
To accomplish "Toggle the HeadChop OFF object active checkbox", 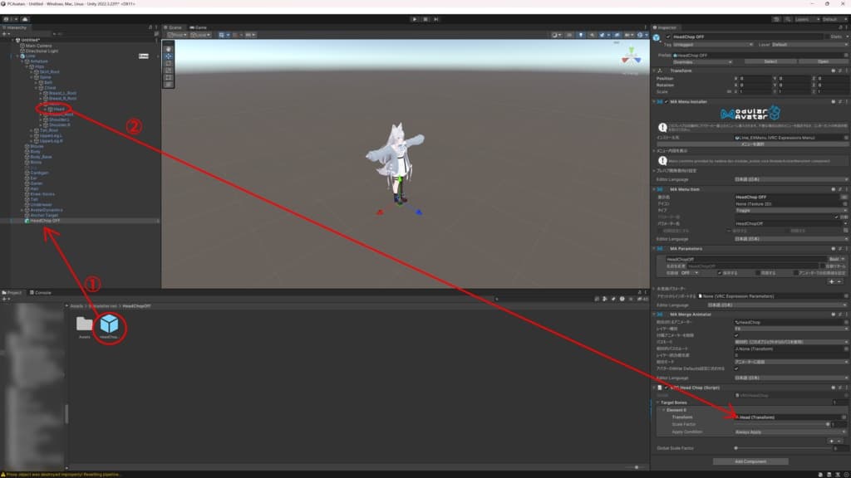I will pyautogui.click(x=667, y=37).
